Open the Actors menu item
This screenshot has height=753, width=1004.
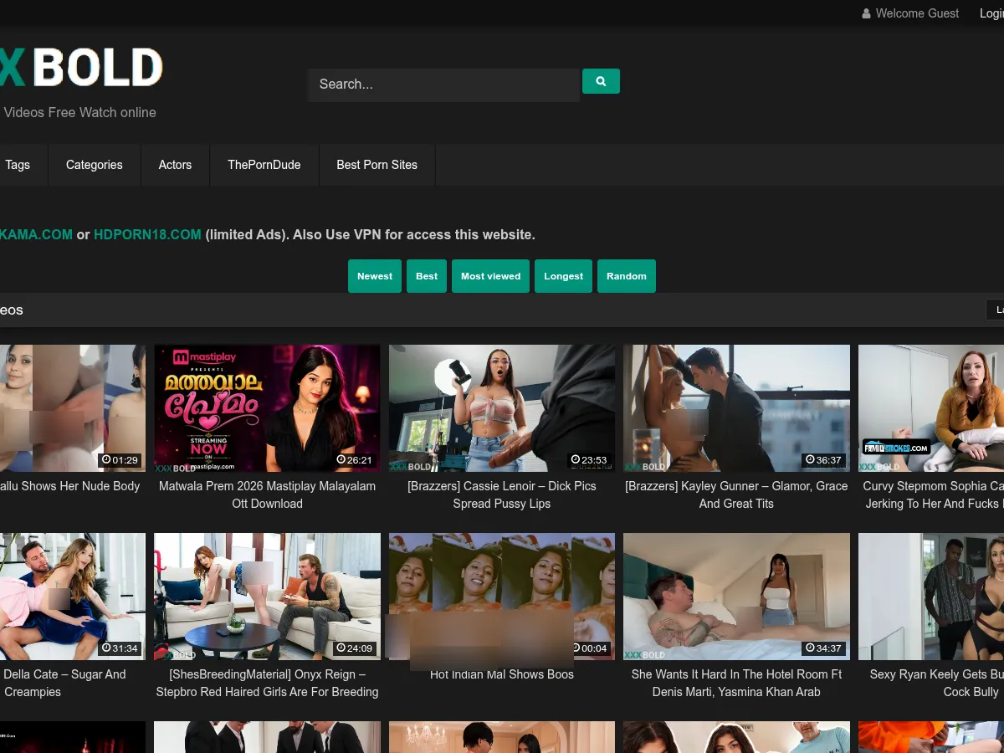[175, 165]
